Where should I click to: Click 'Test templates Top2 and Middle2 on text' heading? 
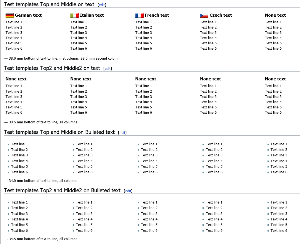52,68
